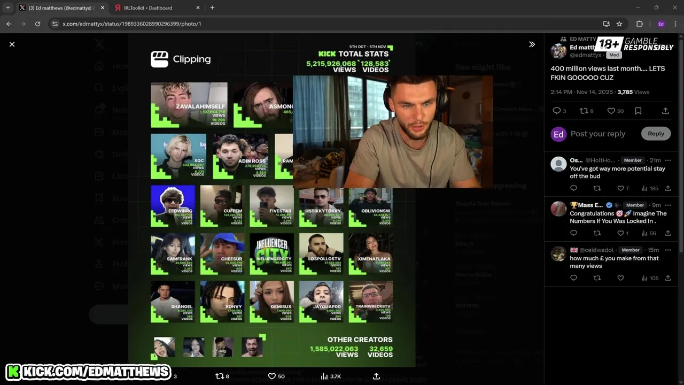Viewport: 684px width, 385px height.
Task: Like the main tweet with 50 likes
Action: coord(615,111)
